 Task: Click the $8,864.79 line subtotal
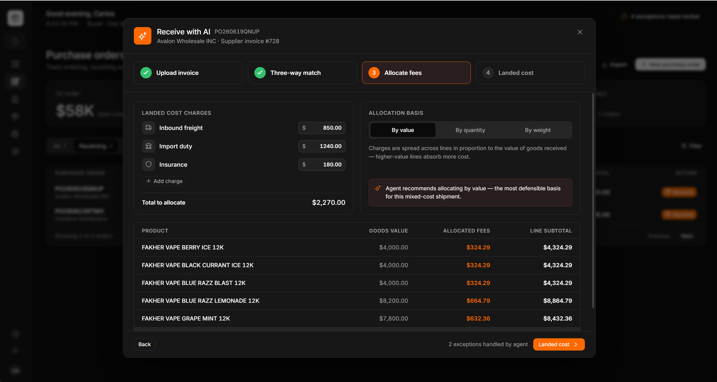557,301
